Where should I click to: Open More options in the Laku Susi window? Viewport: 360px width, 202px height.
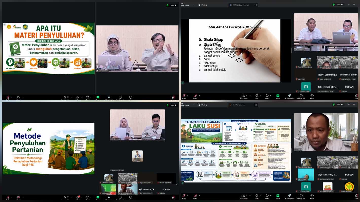click(x=312, y=196)
